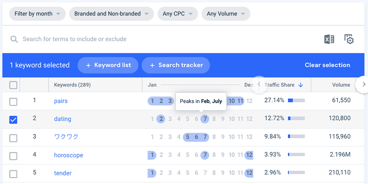This screenshot has width=368, height=184.
Task: Click the Jan–Dec seasonality column header
Action: pos(200,85)
